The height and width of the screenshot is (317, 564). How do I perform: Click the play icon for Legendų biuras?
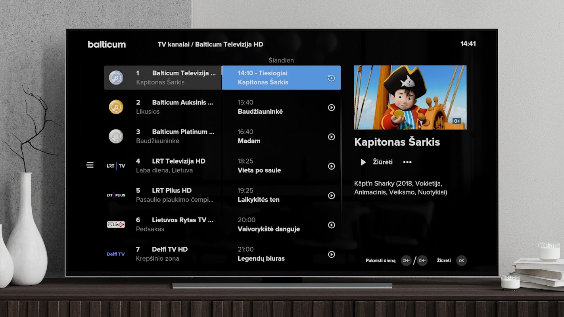pos(331,254)
